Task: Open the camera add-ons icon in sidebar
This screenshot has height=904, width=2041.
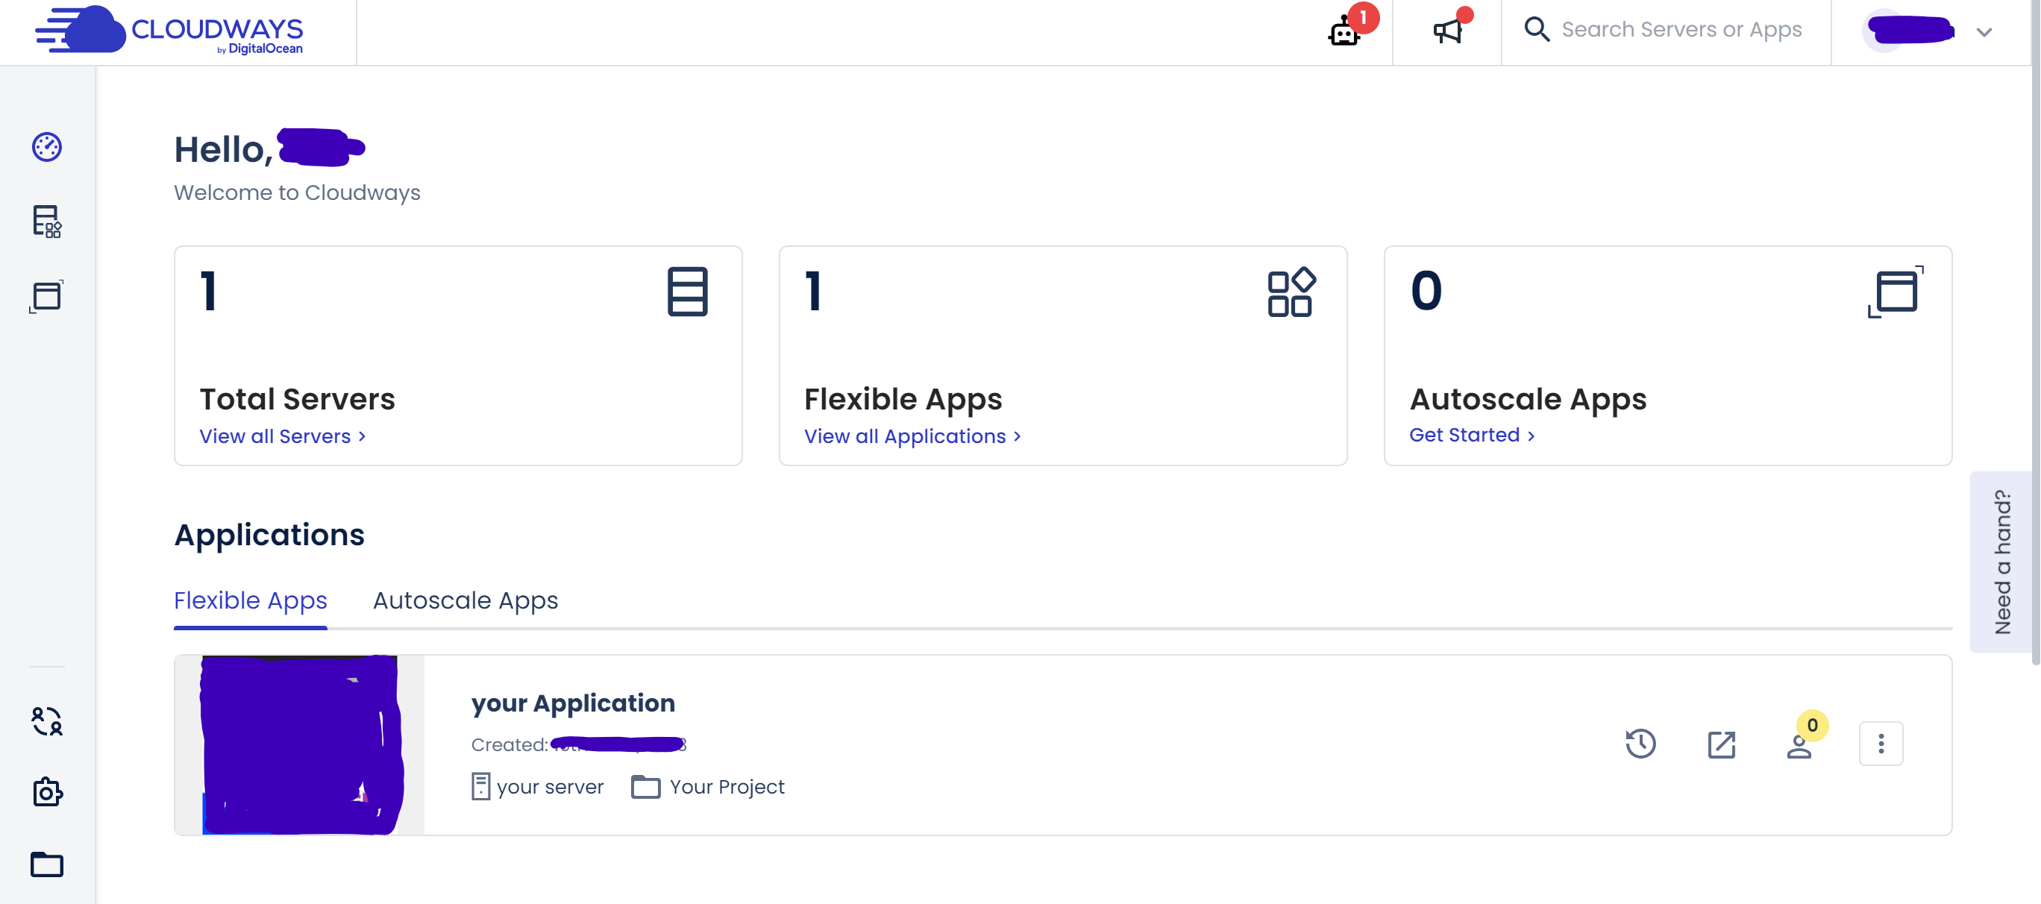Action: pyautogui.click(x=48, y=791)
